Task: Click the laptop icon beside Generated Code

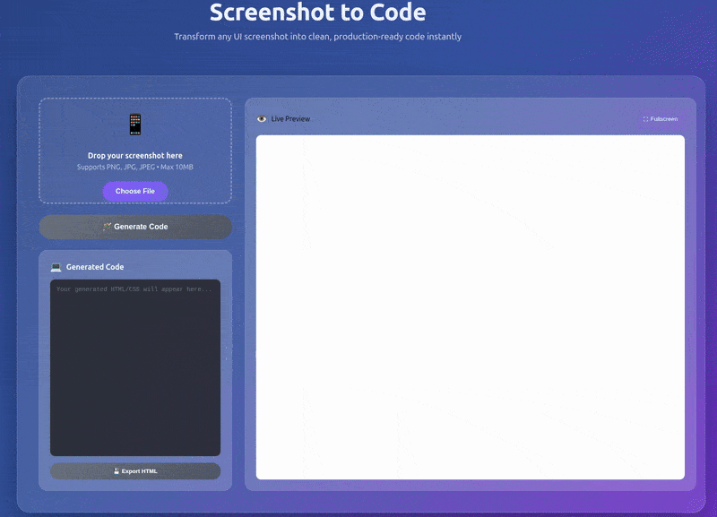Action: tap(56, 267)
